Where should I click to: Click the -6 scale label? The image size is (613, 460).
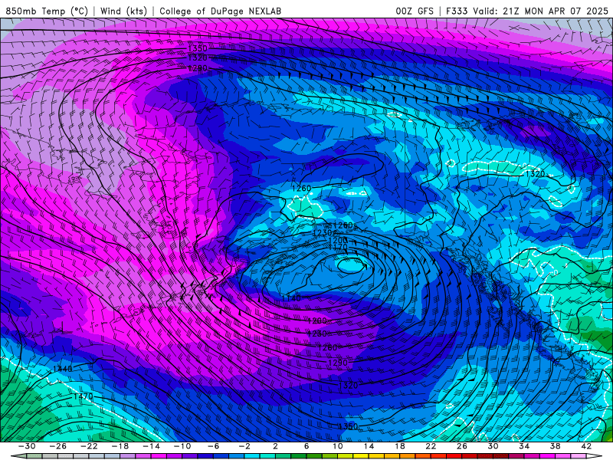pos(214,446)
